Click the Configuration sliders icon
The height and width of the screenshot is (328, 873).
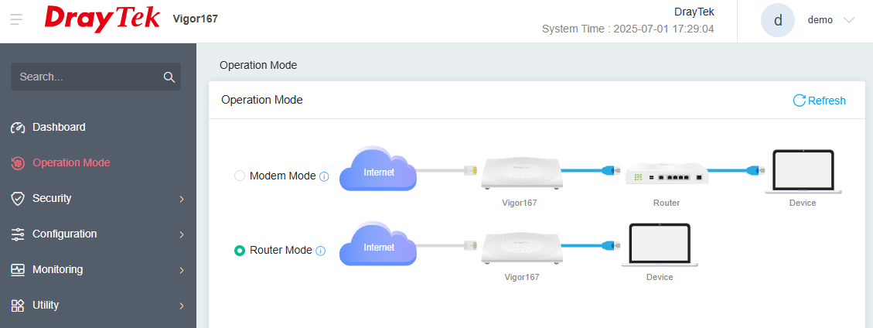click(18, 234)
